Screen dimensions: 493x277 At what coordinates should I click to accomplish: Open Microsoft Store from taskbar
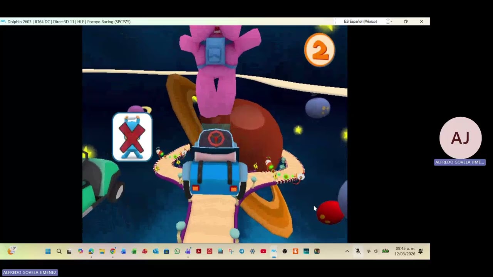click(x=166, y=251)
